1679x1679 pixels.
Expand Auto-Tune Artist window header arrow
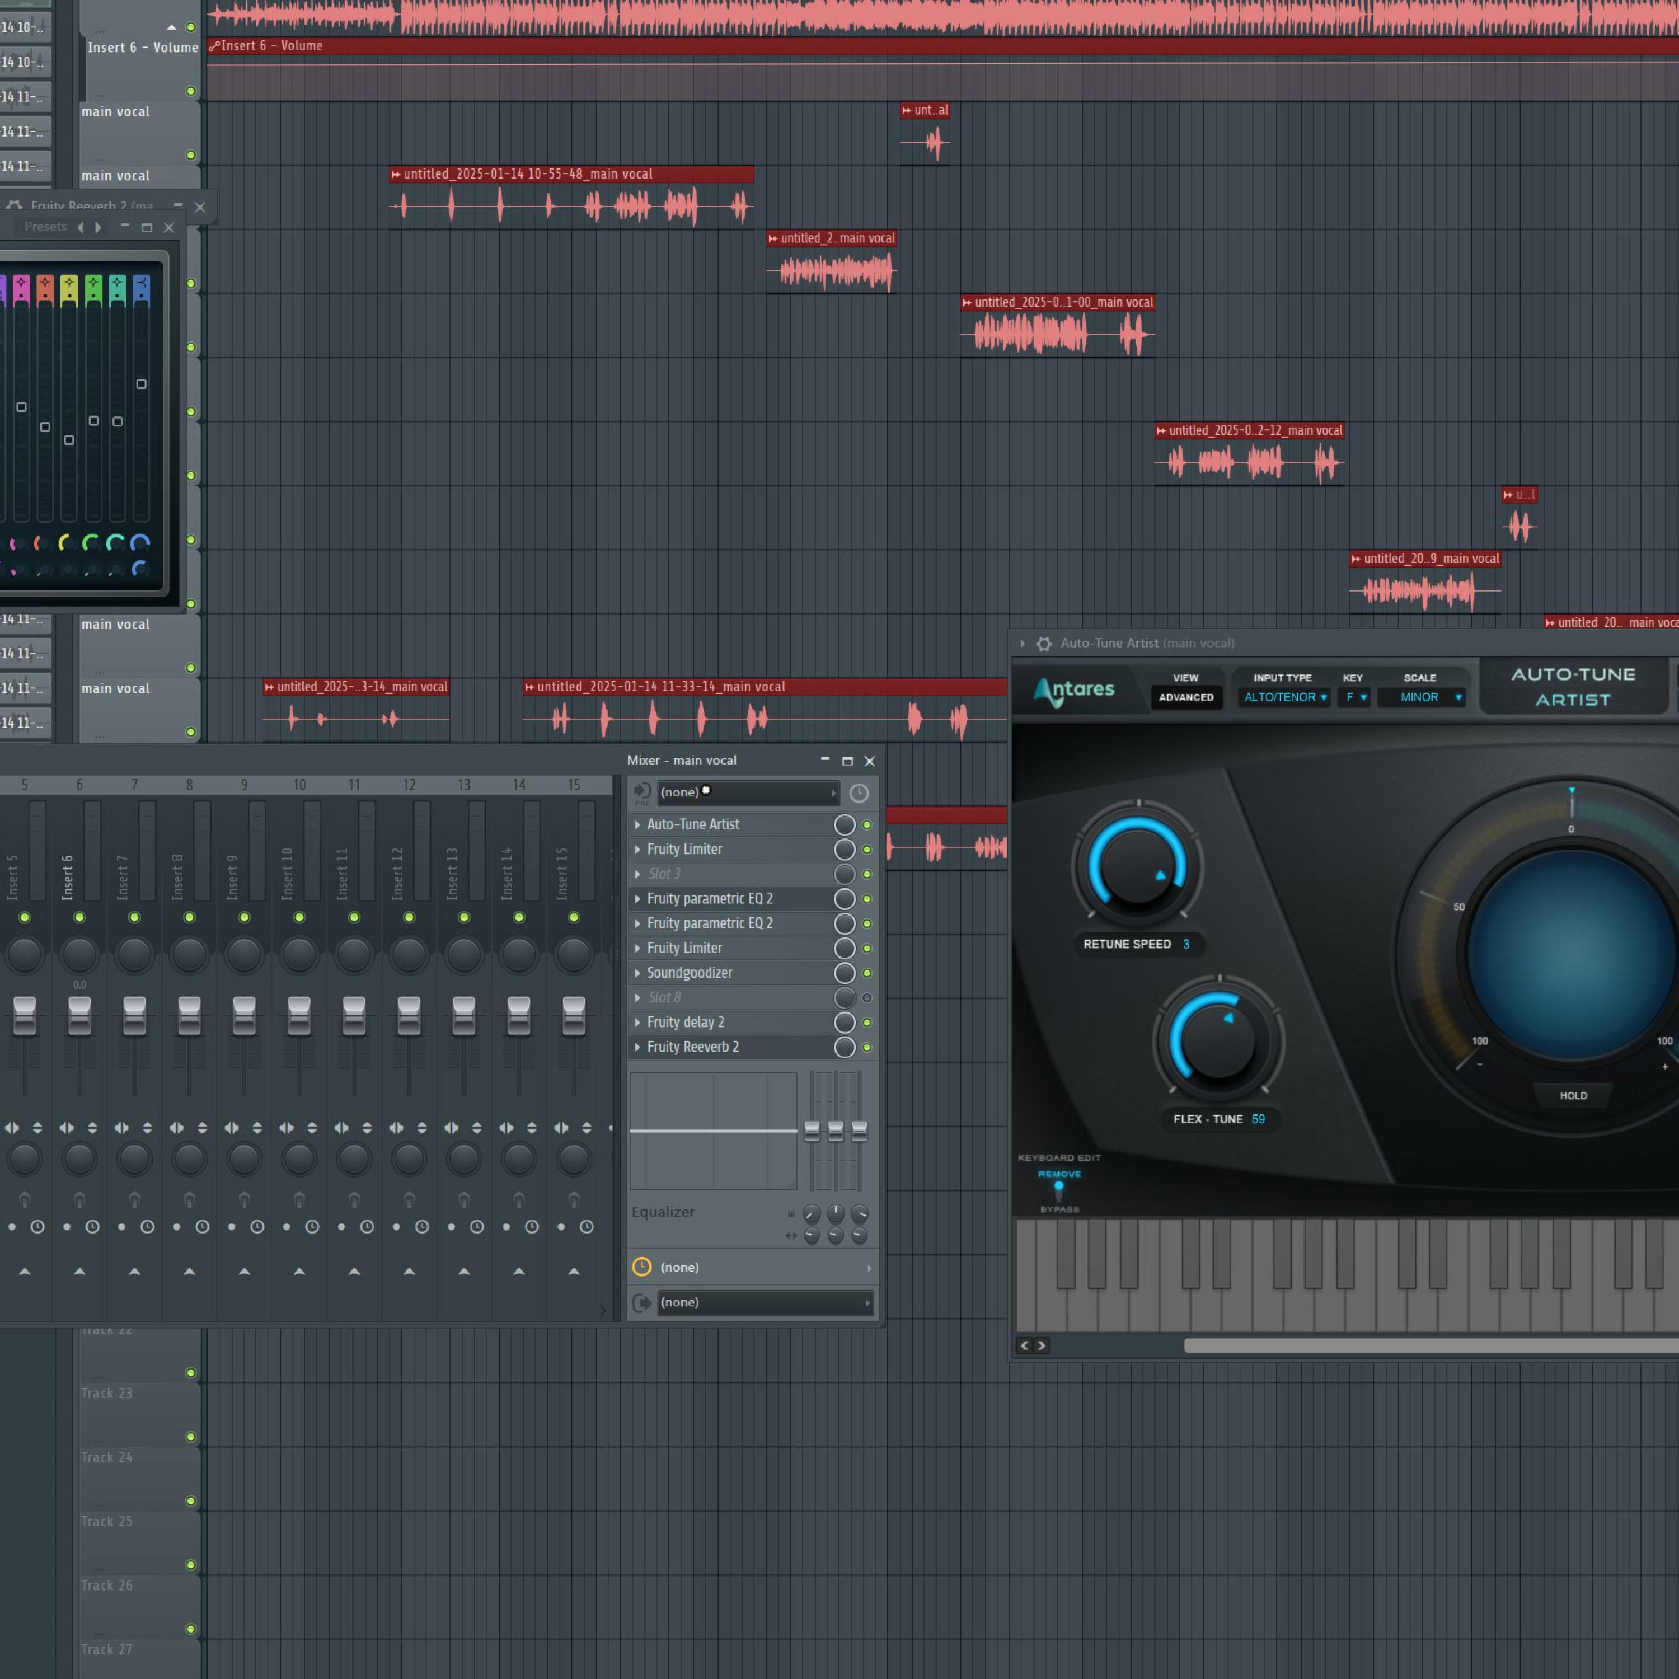[1022, 643]
